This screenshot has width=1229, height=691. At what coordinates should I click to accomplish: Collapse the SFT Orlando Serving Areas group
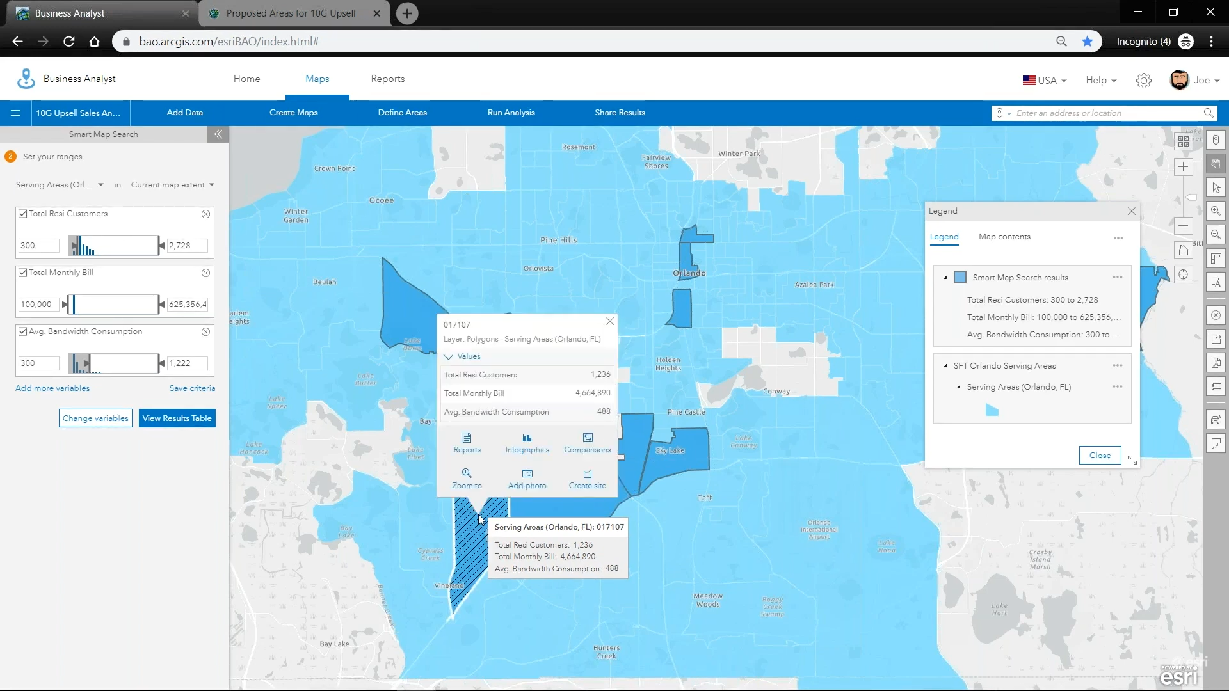click(945, 366)
